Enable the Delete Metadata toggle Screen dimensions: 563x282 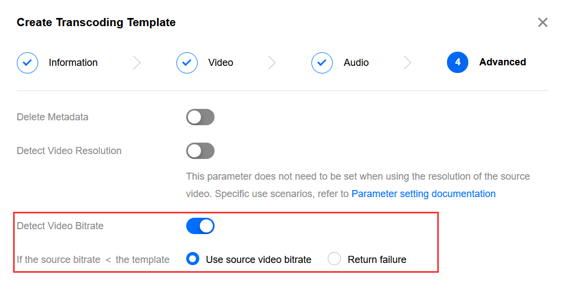(x=200, y=117)
